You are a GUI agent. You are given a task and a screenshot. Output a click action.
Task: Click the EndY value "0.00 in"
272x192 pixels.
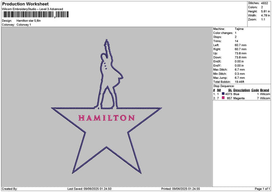pos(239,66)
